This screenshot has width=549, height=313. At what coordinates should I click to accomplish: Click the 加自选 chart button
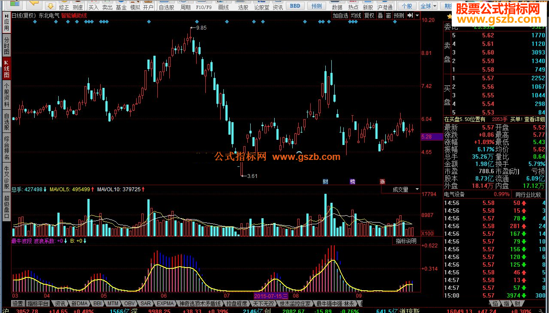pyautogui.click(x=341, y=15)
